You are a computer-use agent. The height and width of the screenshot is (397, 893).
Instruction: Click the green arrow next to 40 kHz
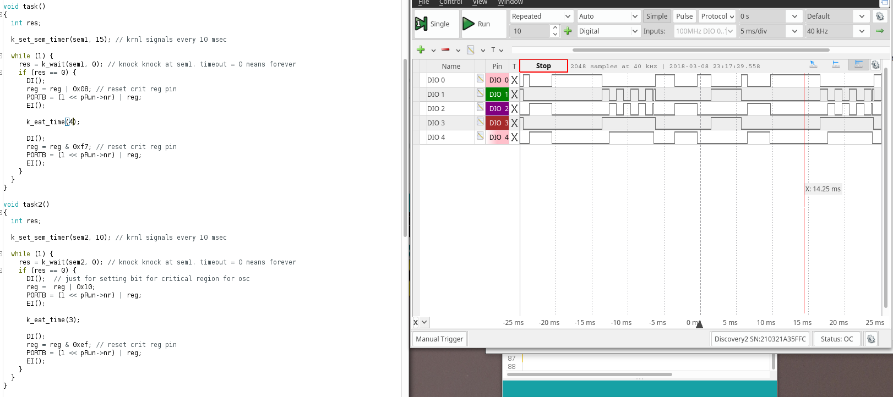click(x=880, y=31)
